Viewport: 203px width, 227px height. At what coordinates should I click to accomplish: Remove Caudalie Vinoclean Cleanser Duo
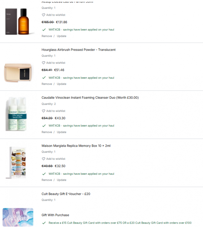pos(47,132)
